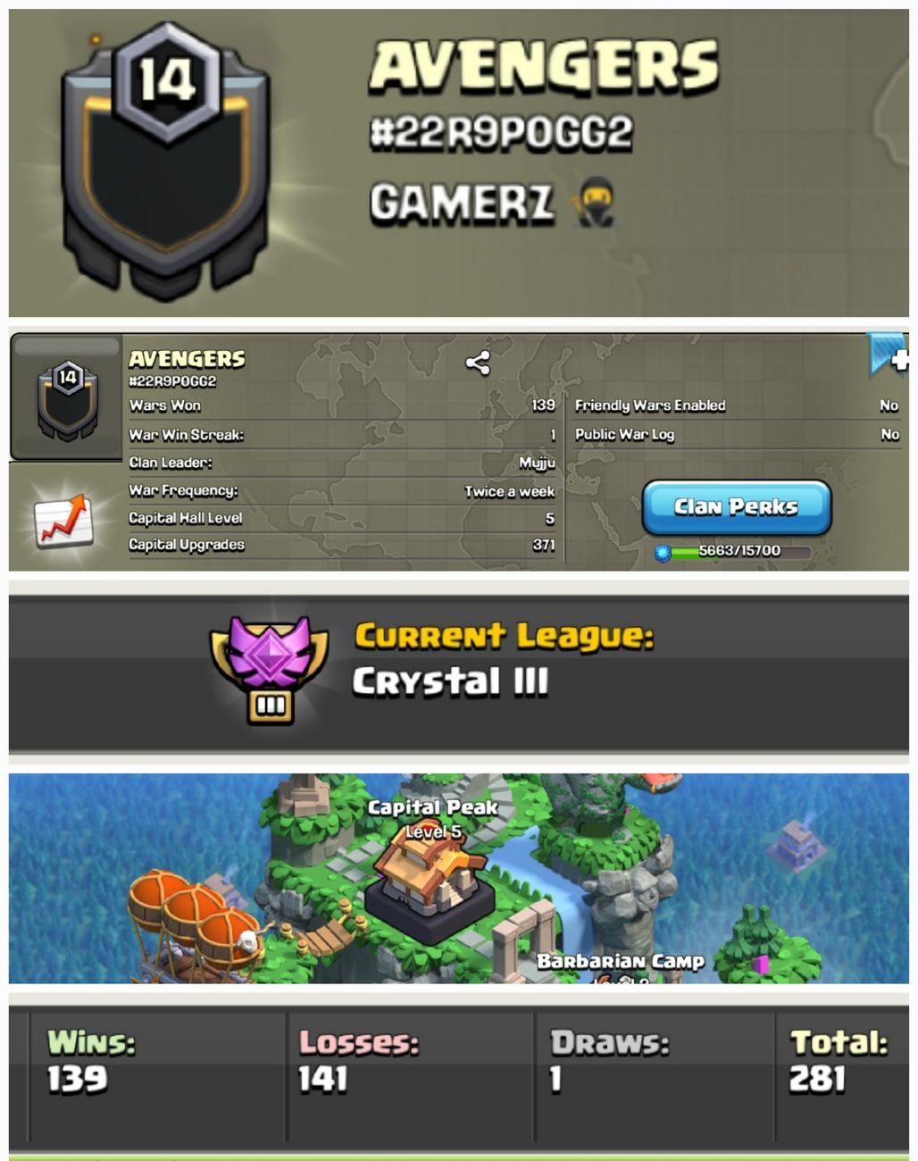Click the Clan Leader Mujju name
Screen dimensions: 918x1161
(x=538, y=463)
